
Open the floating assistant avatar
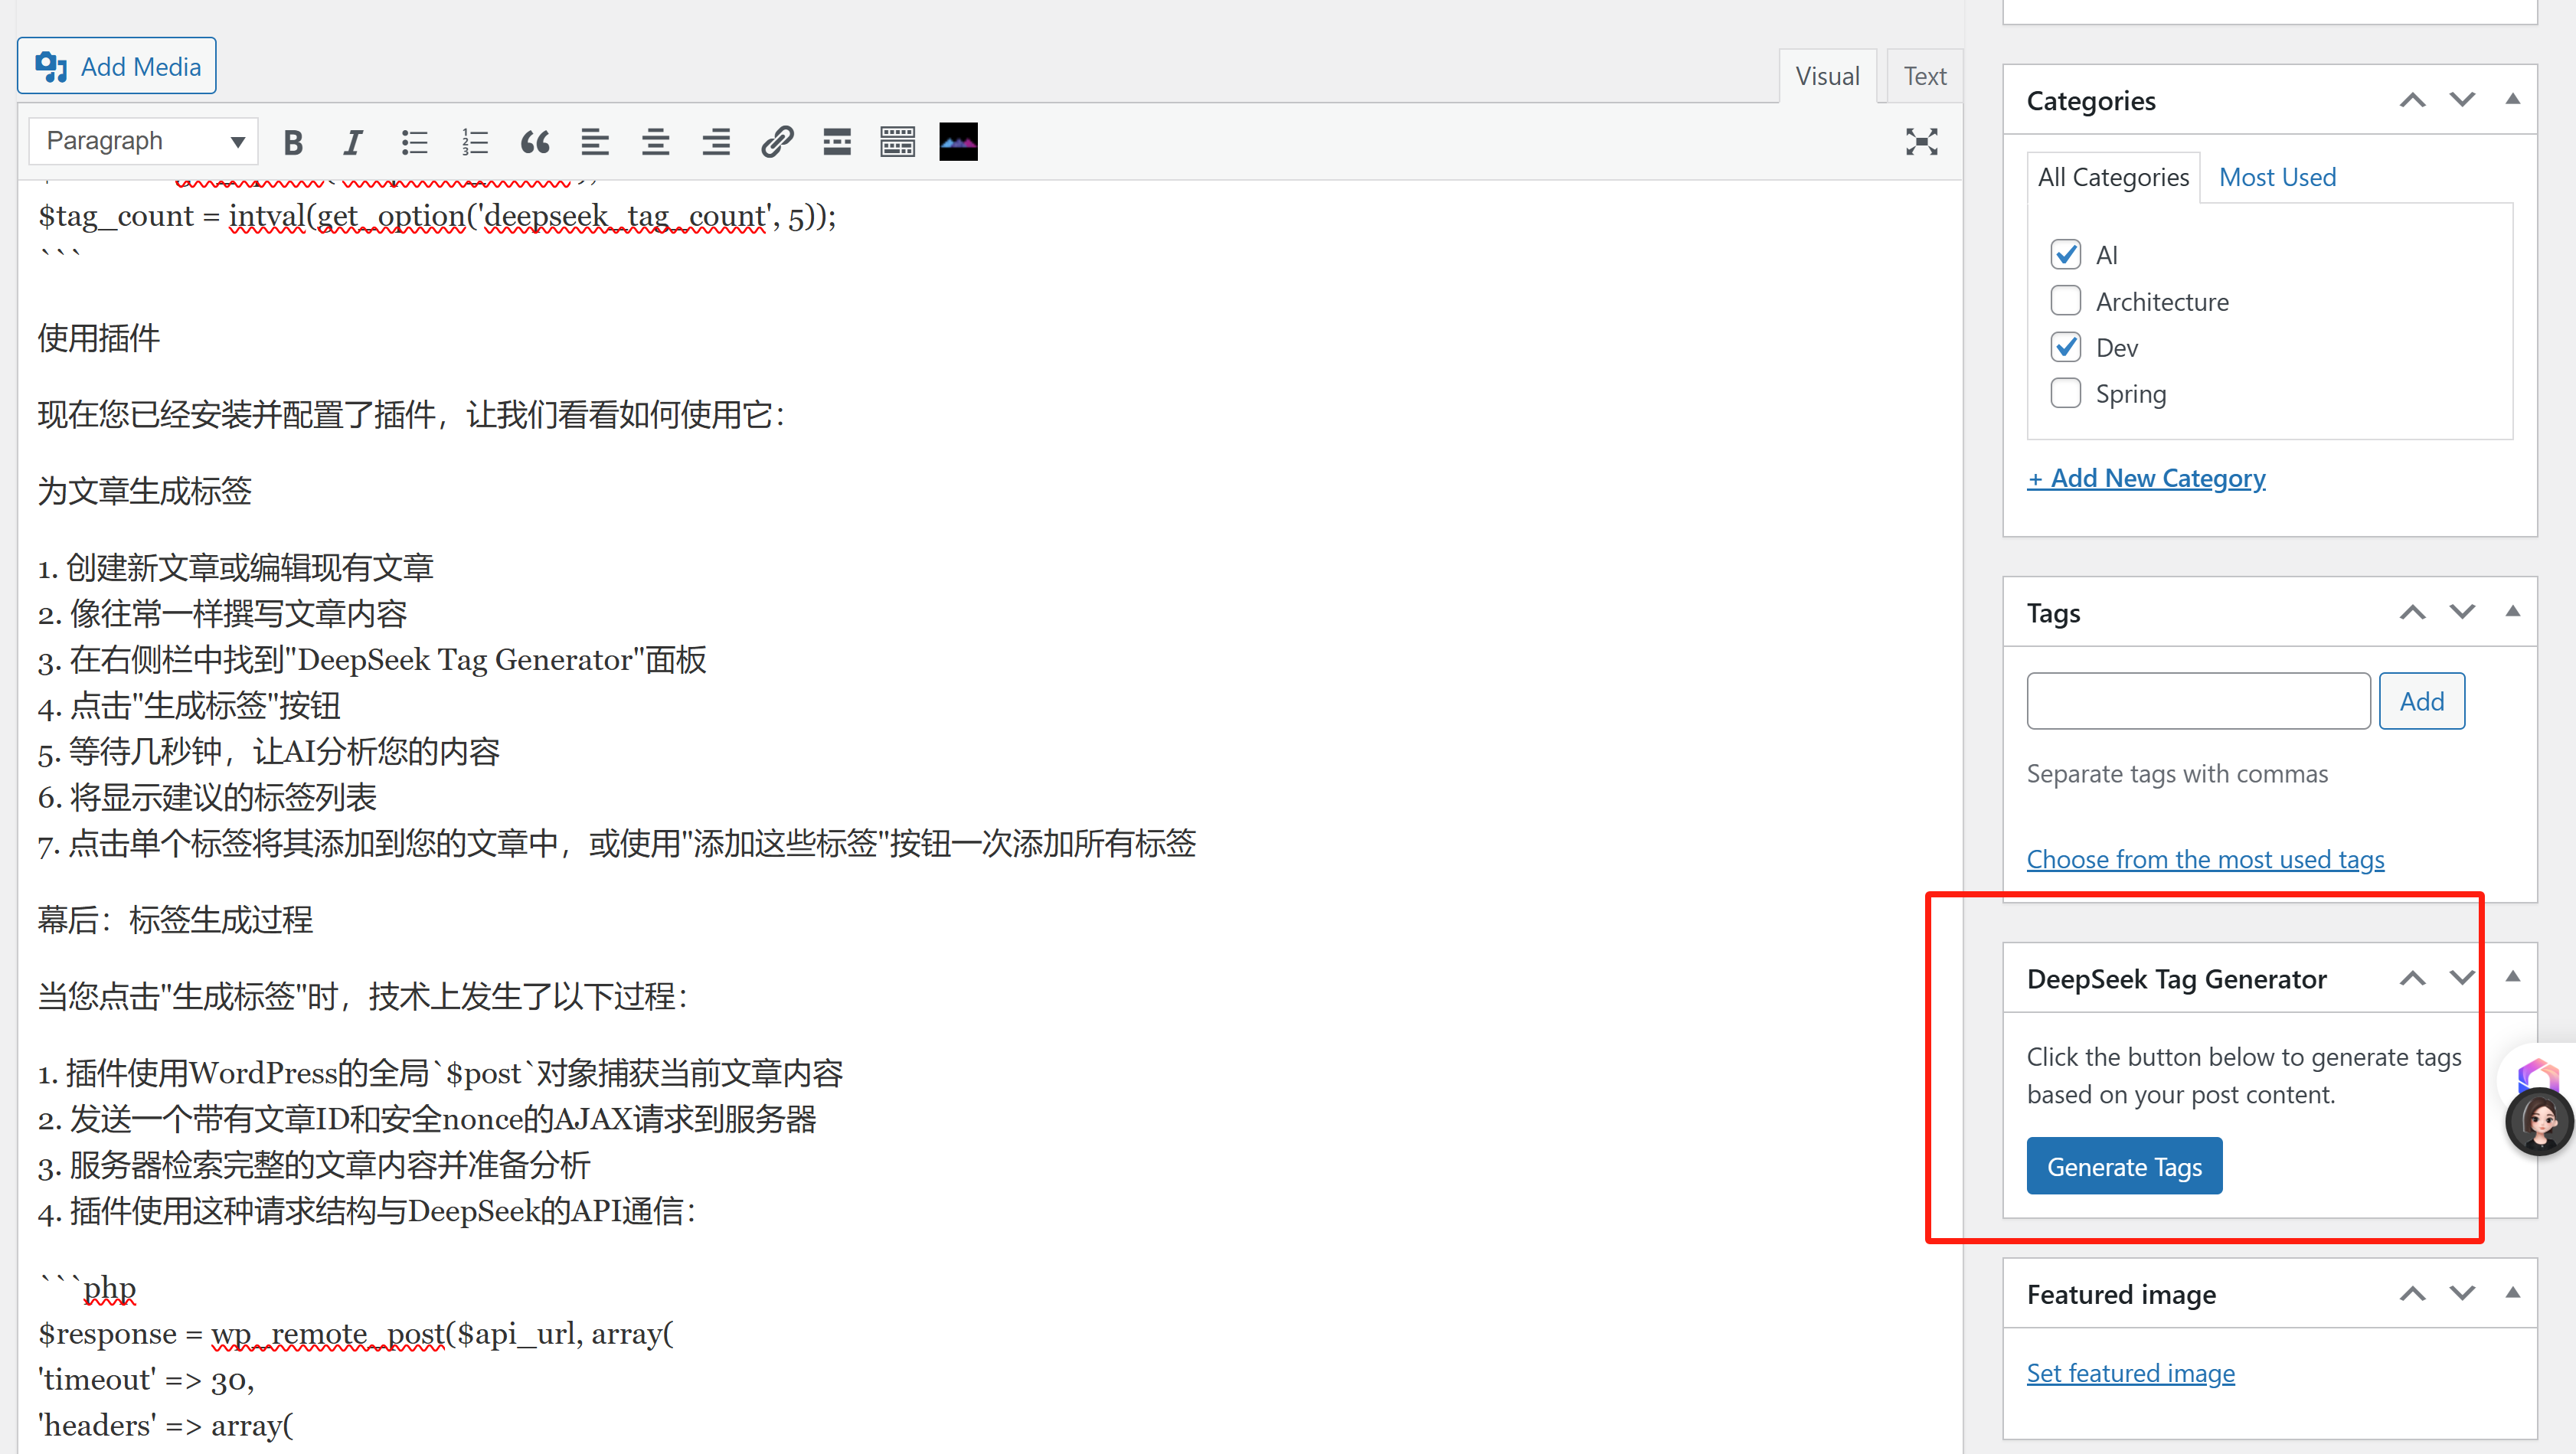click(x=2540, y=1122)
